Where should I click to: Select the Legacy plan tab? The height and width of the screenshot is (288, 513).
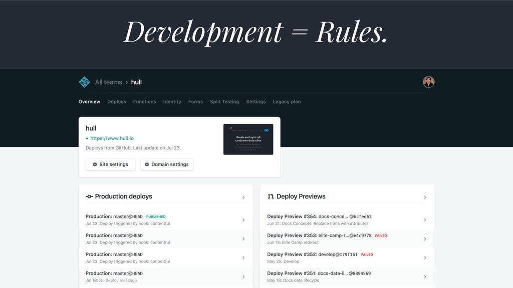pyautogui.click(x=287, y=101)
